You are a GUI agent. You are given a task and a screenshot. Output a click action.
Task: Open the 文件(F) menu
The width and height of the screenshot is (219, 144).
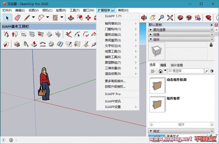tap(7, 10)
